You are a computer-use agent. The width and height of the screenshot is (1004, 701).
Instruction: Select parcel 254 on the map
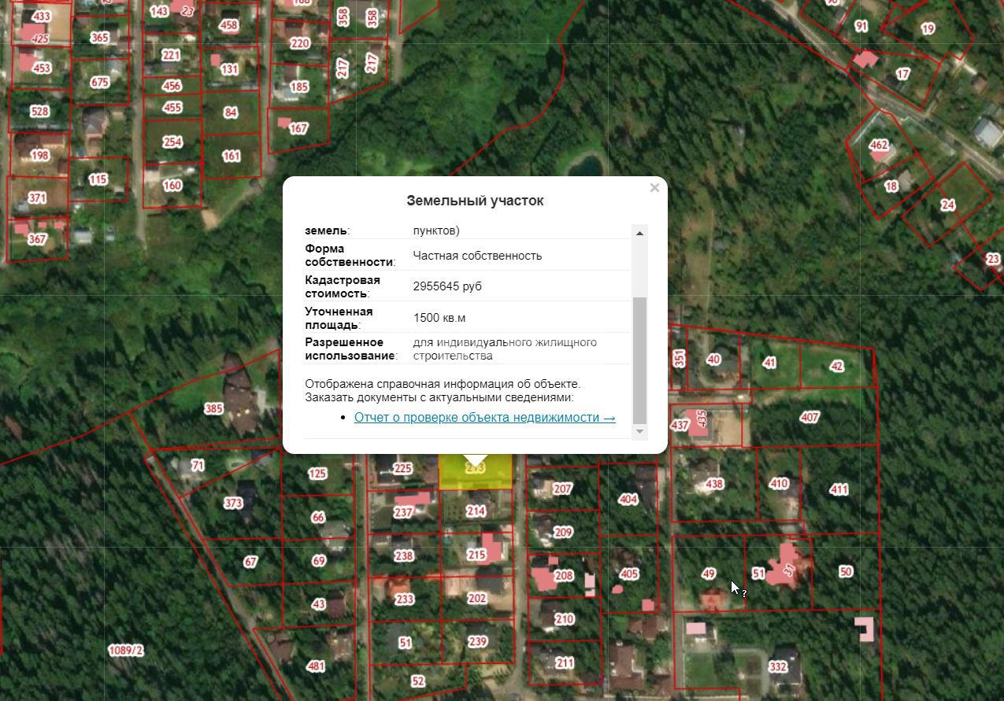click(x=172, y=142)
